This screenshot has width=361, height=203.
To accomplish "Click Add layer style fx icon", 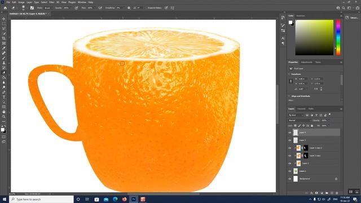I will [311, 193].
